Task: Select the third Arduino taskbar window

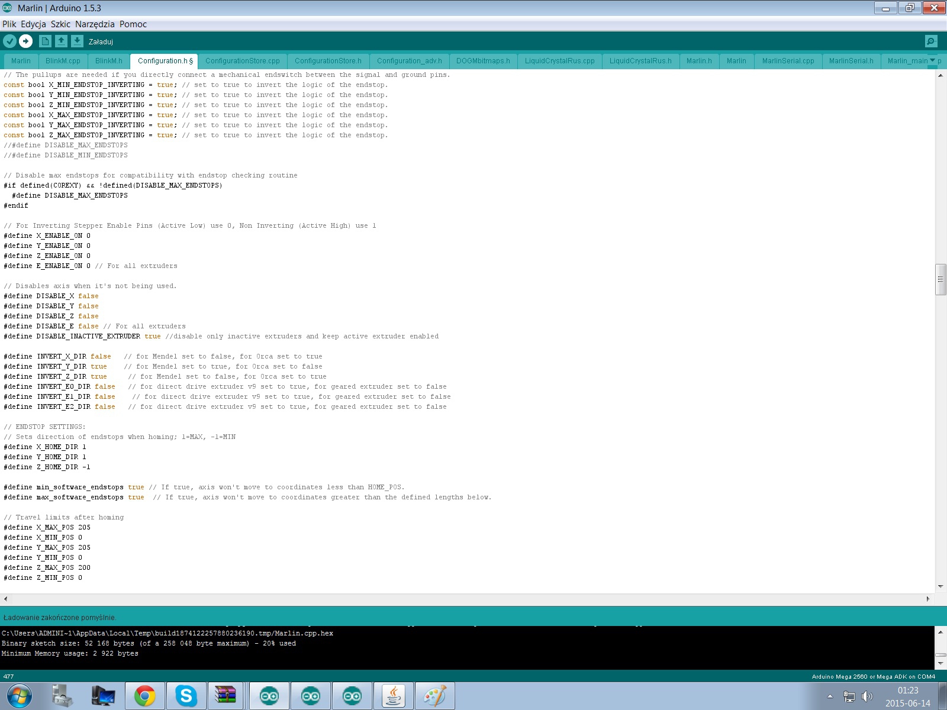Action: (x=352, y=696)
